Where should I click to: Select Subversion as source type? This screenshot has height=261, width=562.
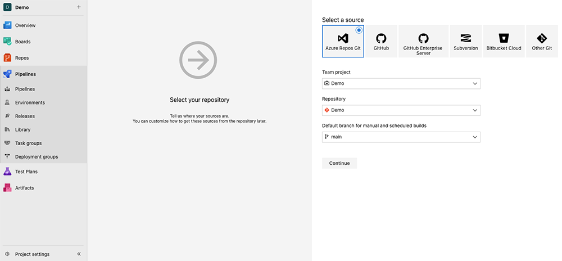[465, 41]
